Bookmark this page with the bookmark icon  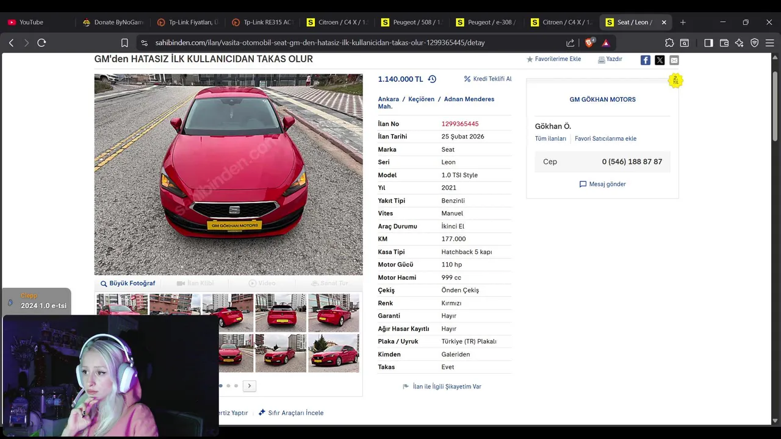click(x=124, y=43)
